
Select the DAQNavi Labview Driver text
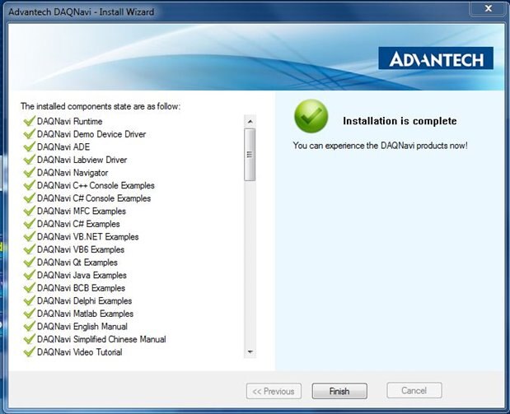point(82,160)
